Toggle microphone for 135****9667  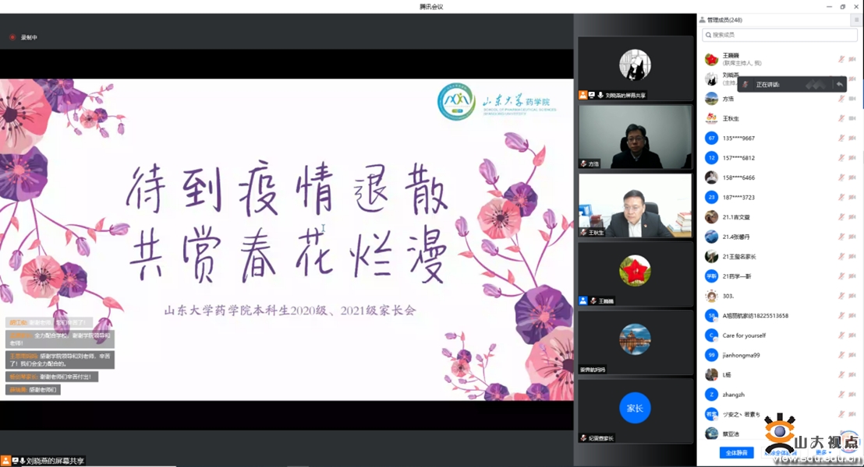tap(841, 139)
